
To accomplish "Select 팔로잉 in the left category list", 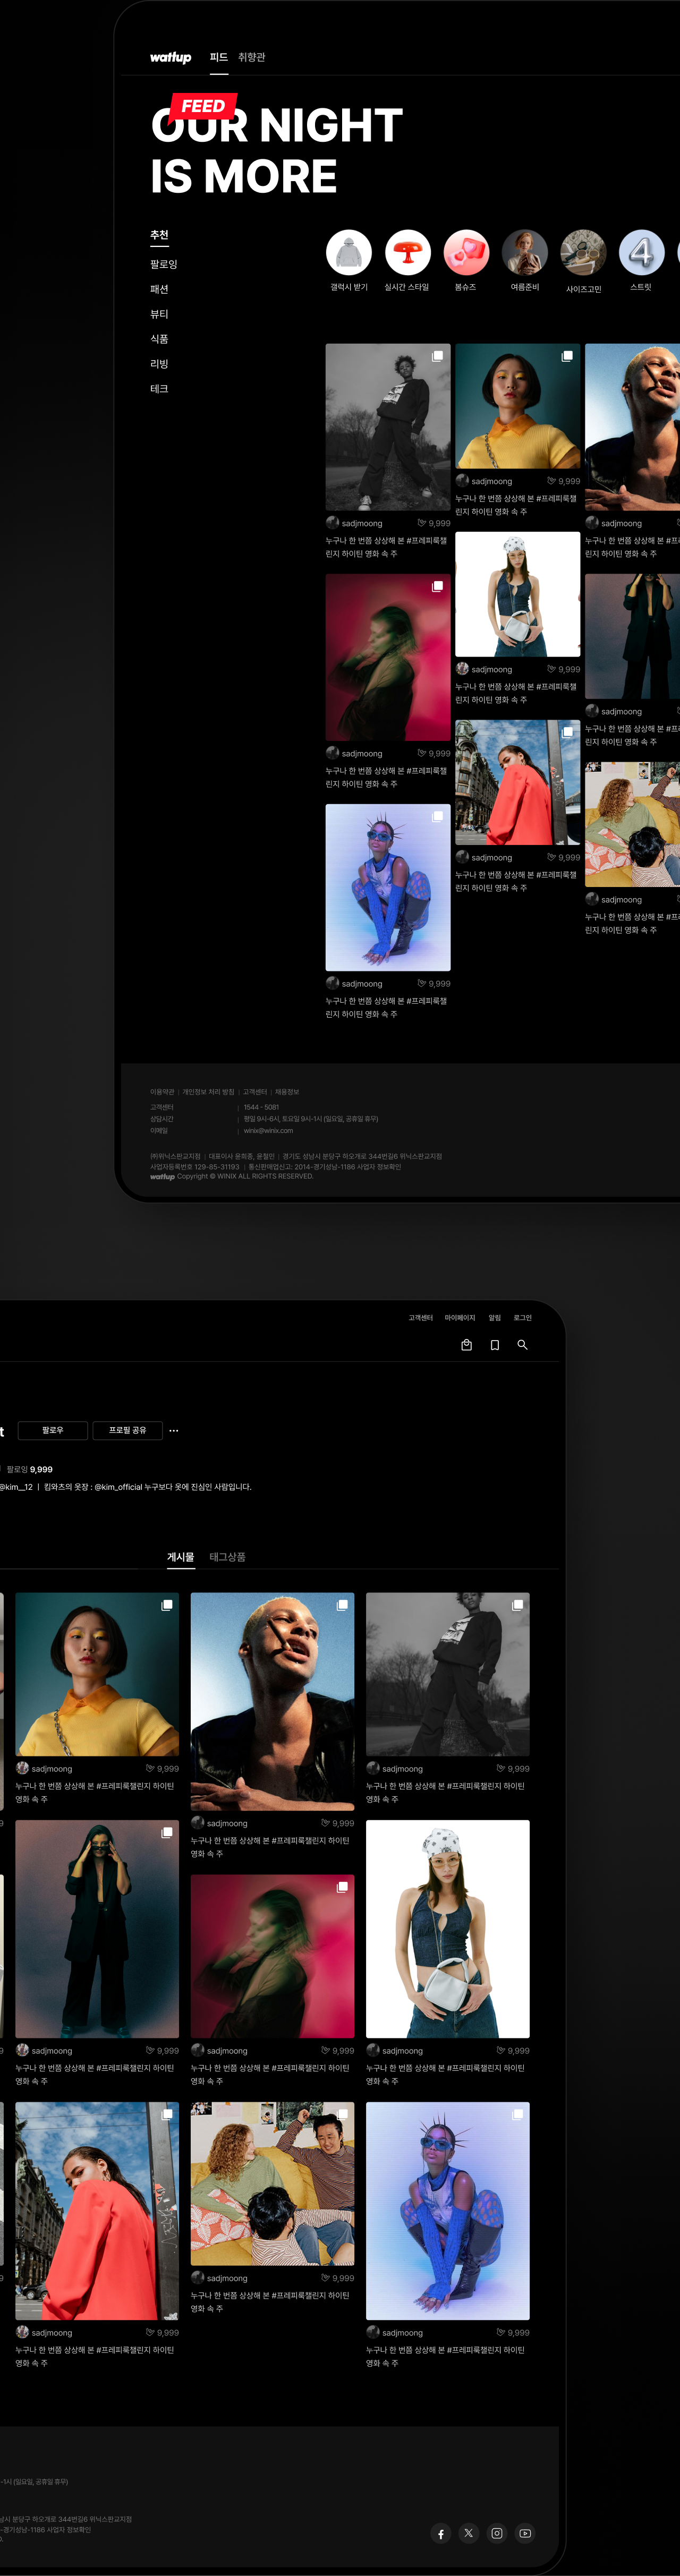I will coord(163,264).
